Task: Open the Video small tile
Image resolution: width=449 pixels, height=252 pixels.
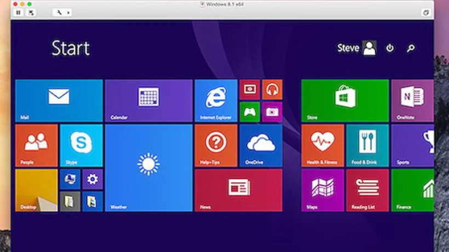Action: point(250,90)
